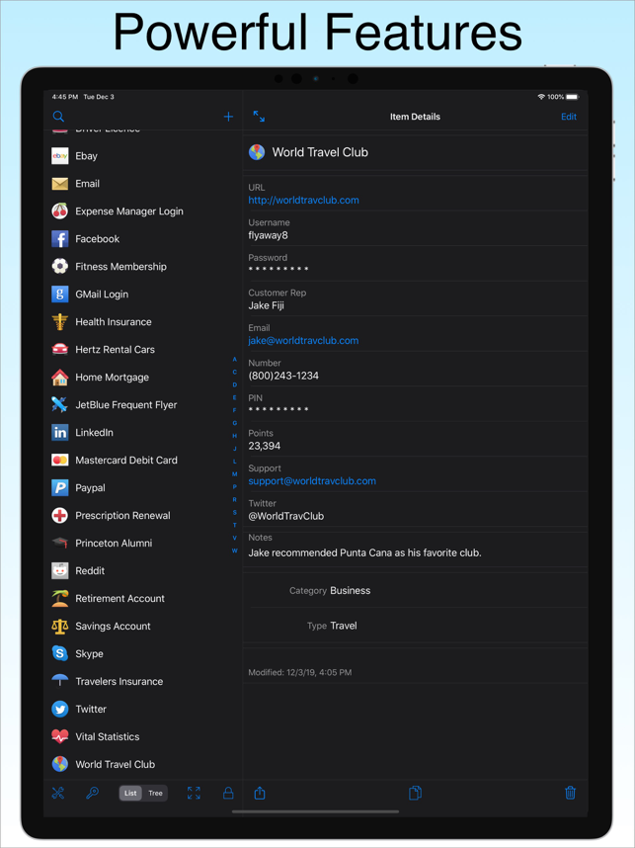
Task: Open the Paypal entry icon
Action: 60,488
